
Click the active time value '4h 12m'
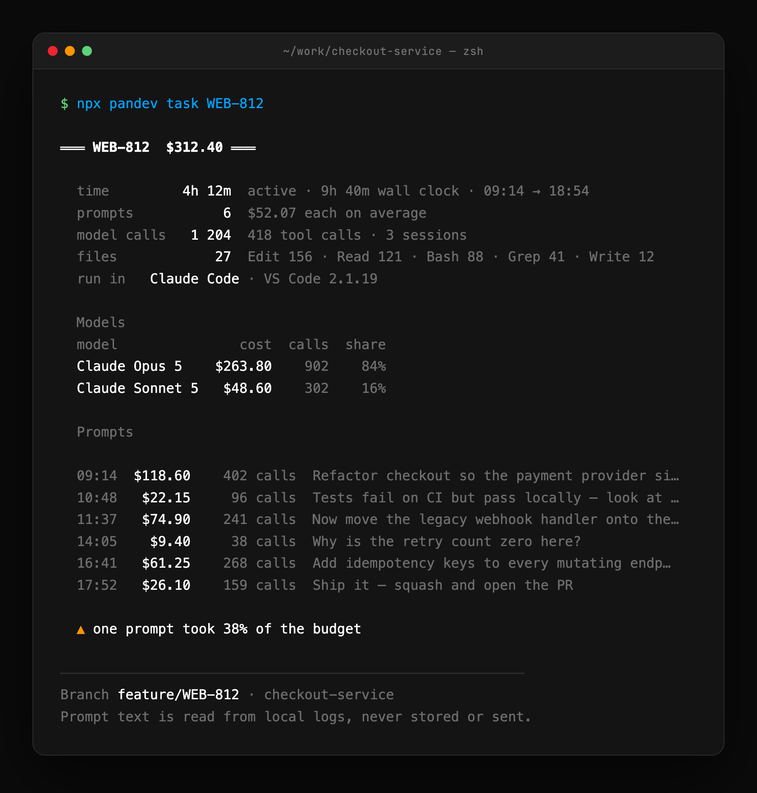coord(206,191)
